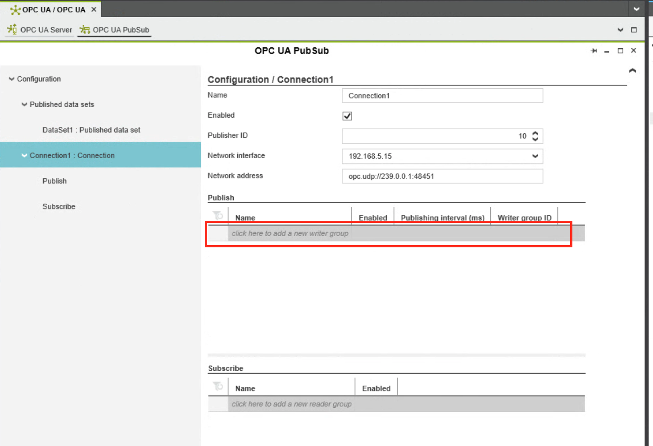Maximize the OPC UA PubSub panel
The image size is (653, 446).
tap(620, 51)
